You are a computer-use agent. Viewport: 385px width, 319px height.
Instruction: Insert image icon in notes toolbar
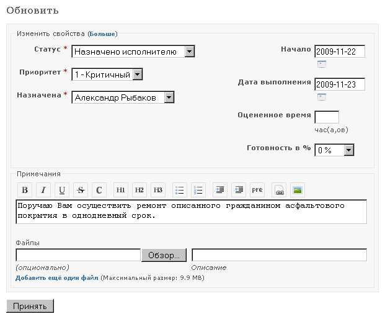click(298, 190)
